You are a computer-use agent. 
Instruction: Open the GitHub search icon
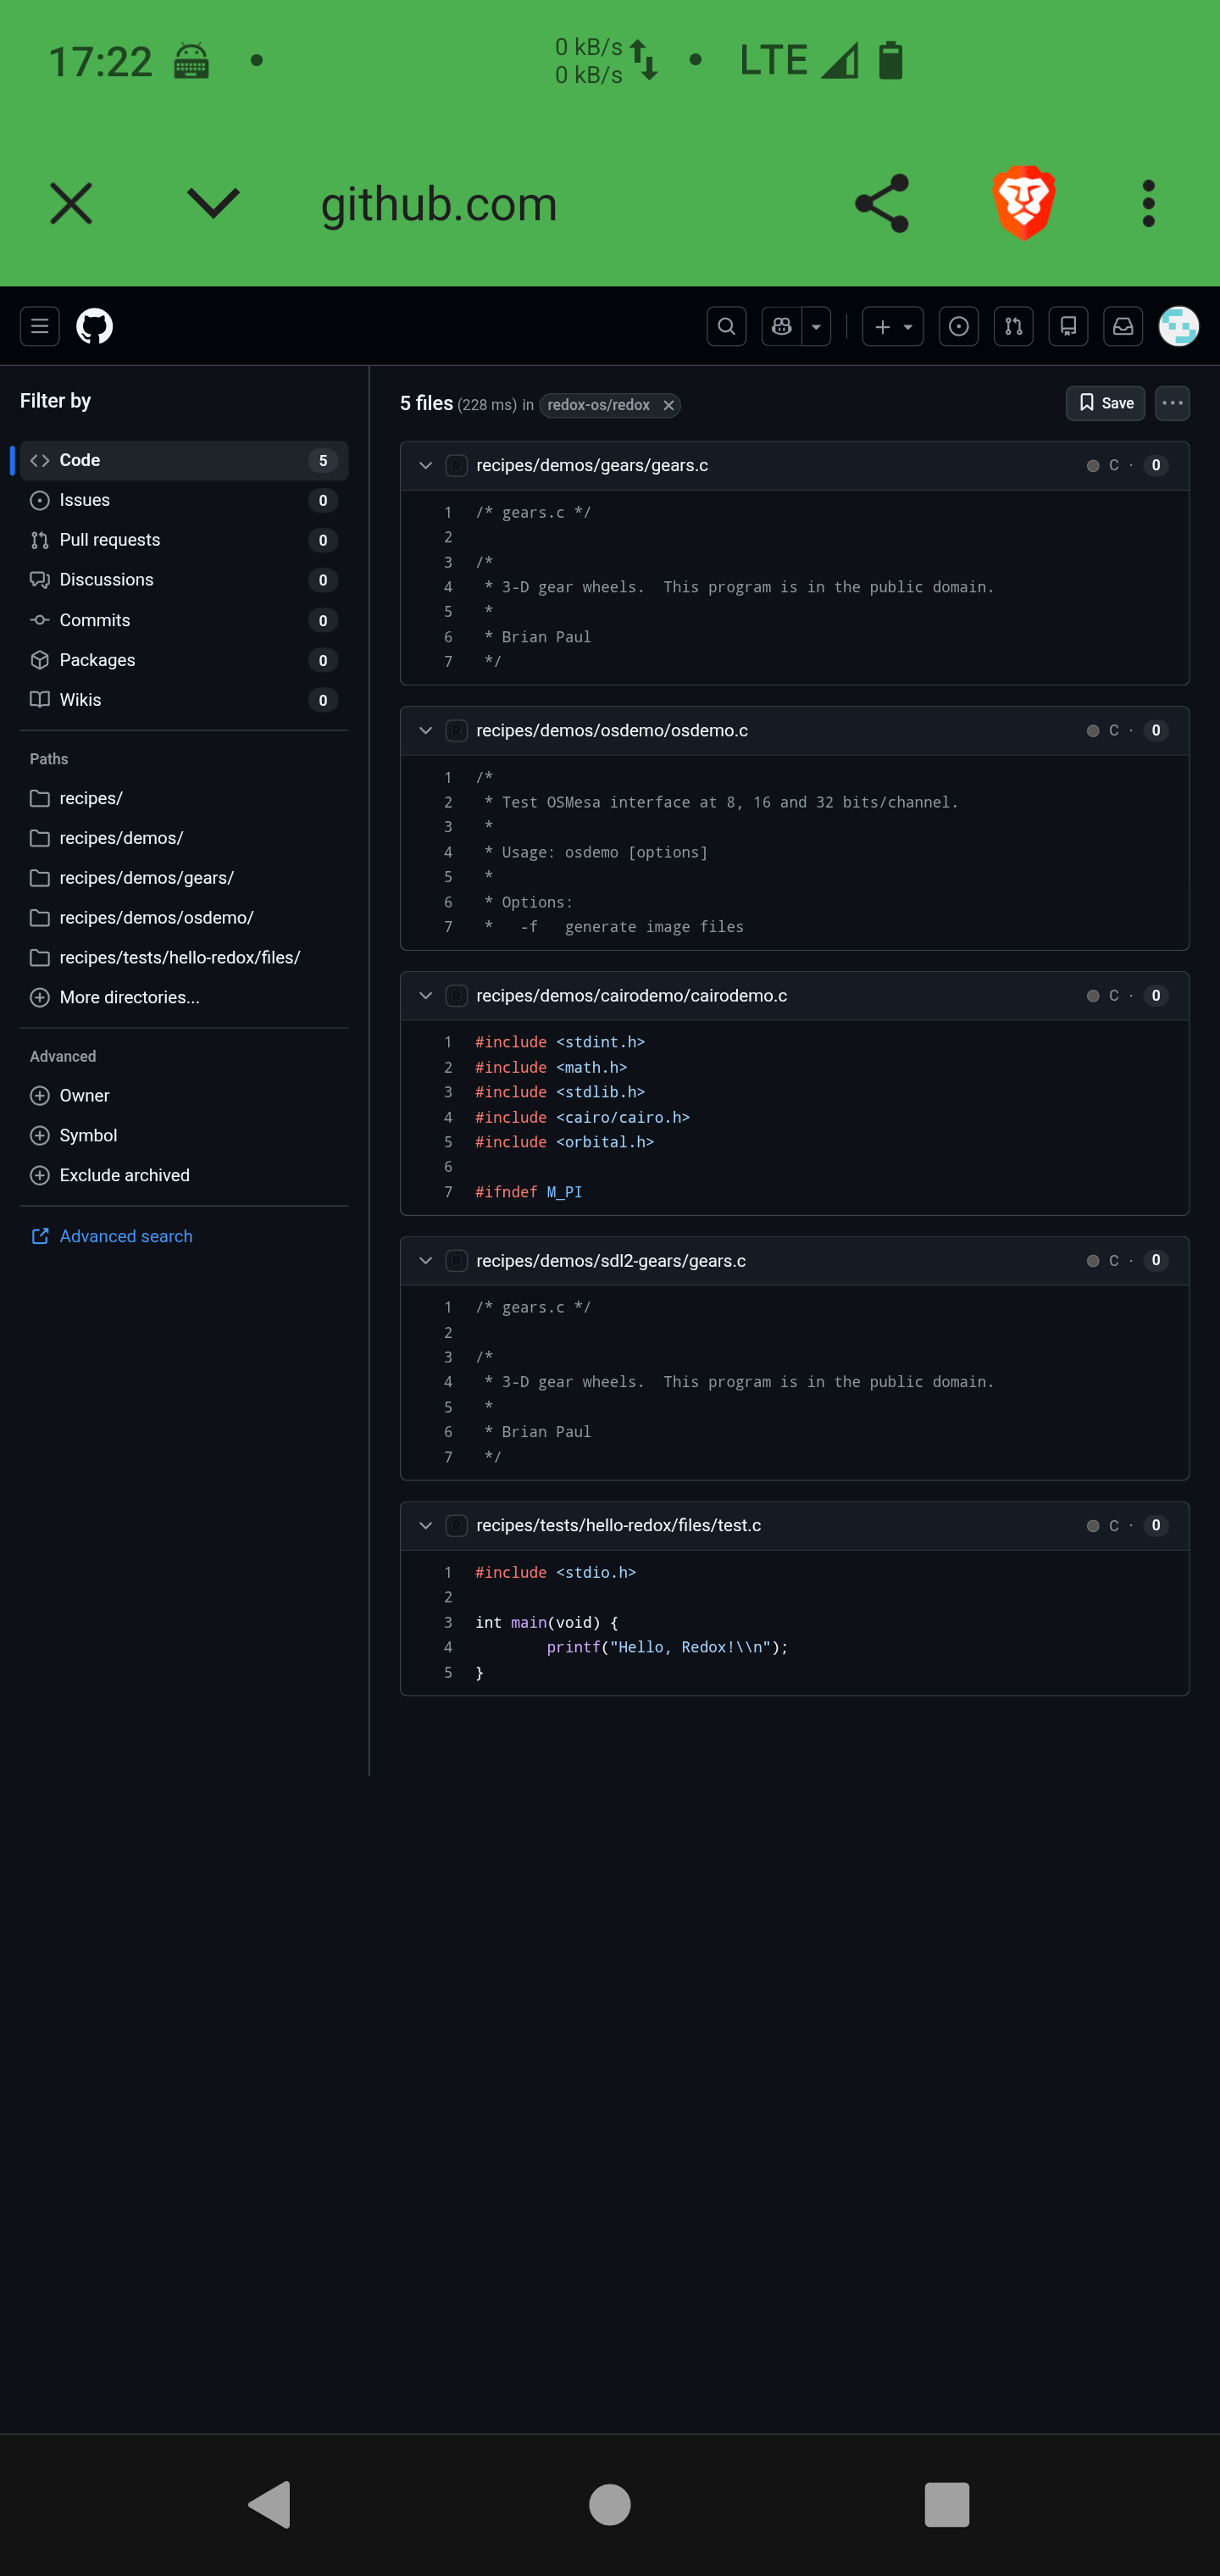[726, 327]
